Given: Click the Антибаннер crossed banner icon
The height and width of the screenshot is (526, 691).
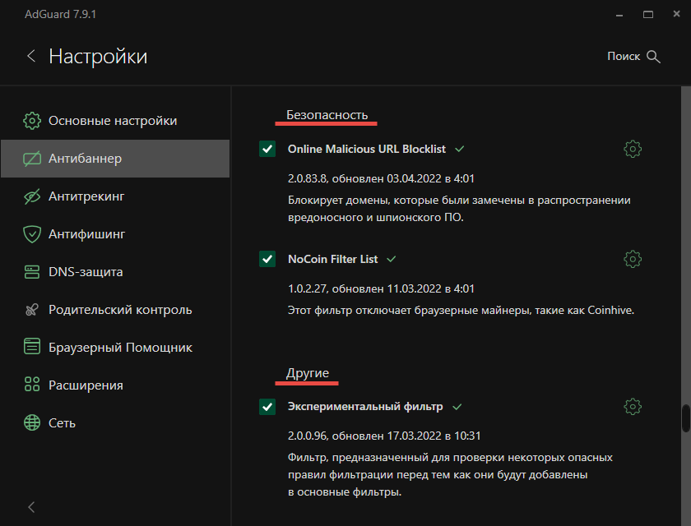Looking at the screenshot, I should point(32,159).
